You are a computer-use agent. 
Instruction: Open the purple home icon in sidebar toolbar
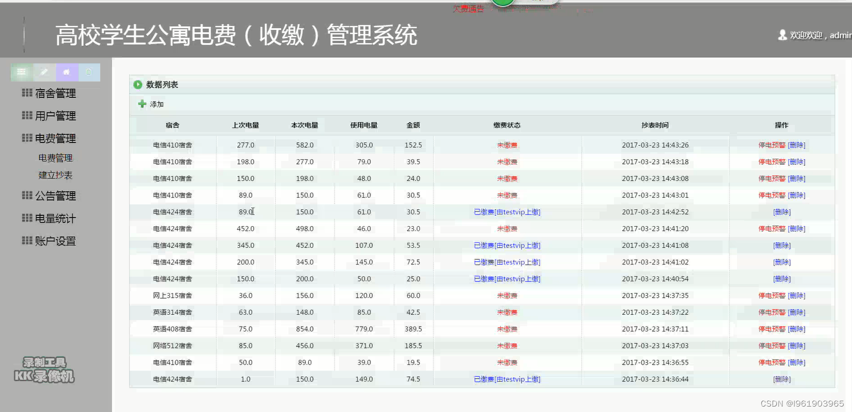66,72
